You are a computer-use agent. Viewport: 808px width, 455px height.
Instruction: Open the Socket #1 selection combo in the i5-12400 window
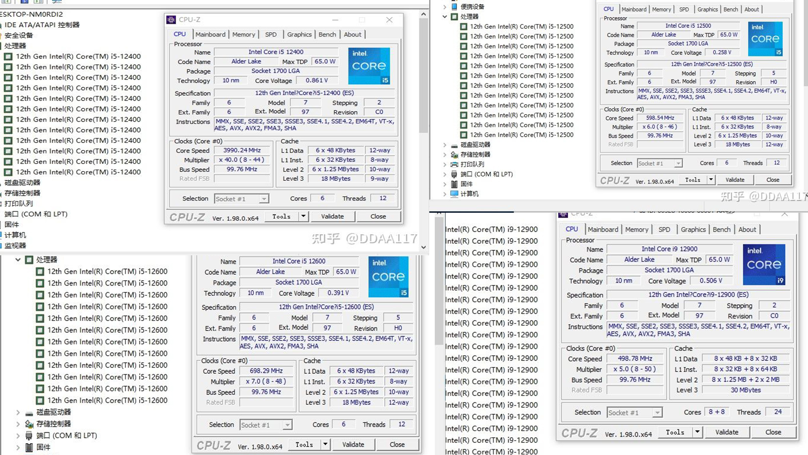pyautogui.click(x=242, y=199)
